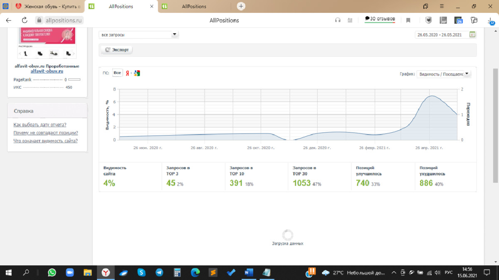The height and width of the screenshot is (280, 499).
Task: Open the extension with badge 26
Action: click(459, 20)
